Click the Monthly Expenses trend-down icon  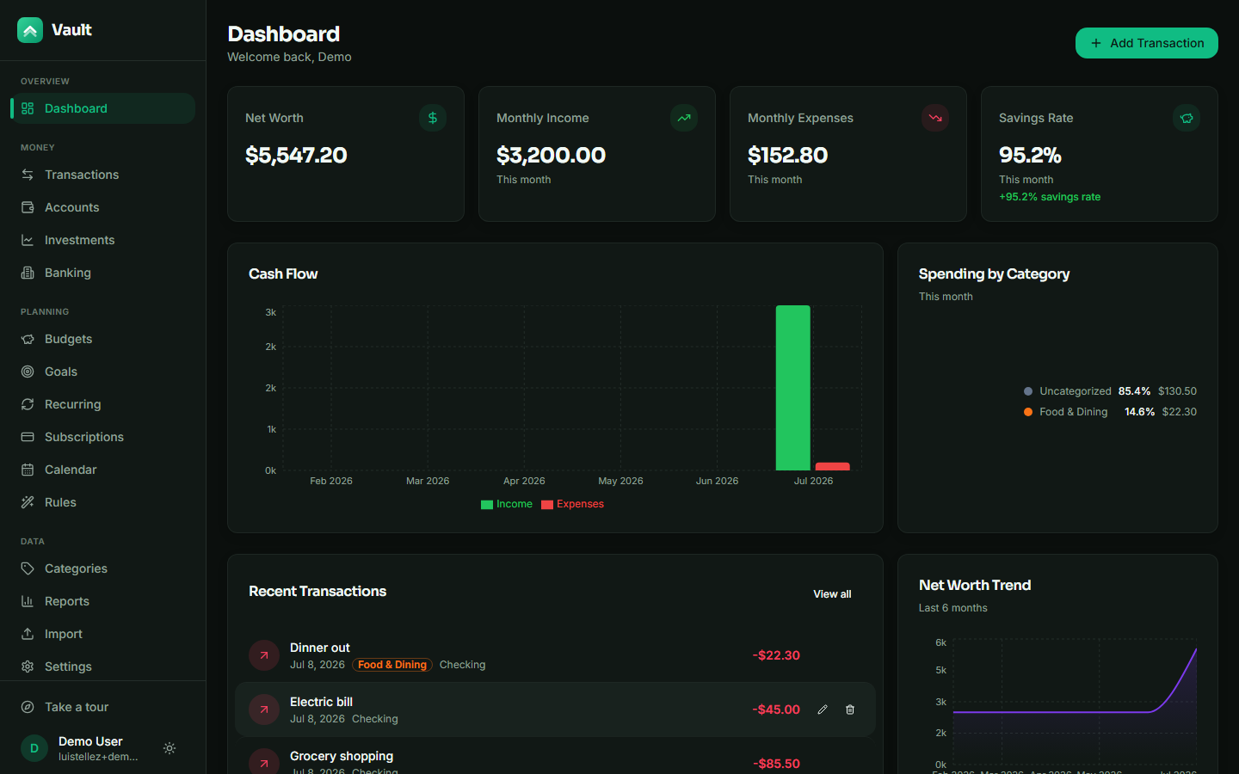click(x=935, y=118)
